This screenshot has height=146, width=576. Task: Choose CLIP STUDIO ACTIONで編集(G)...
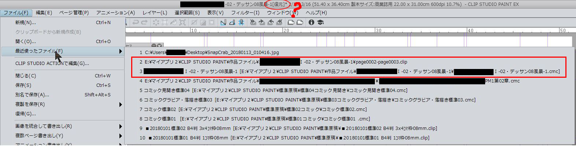63,64
